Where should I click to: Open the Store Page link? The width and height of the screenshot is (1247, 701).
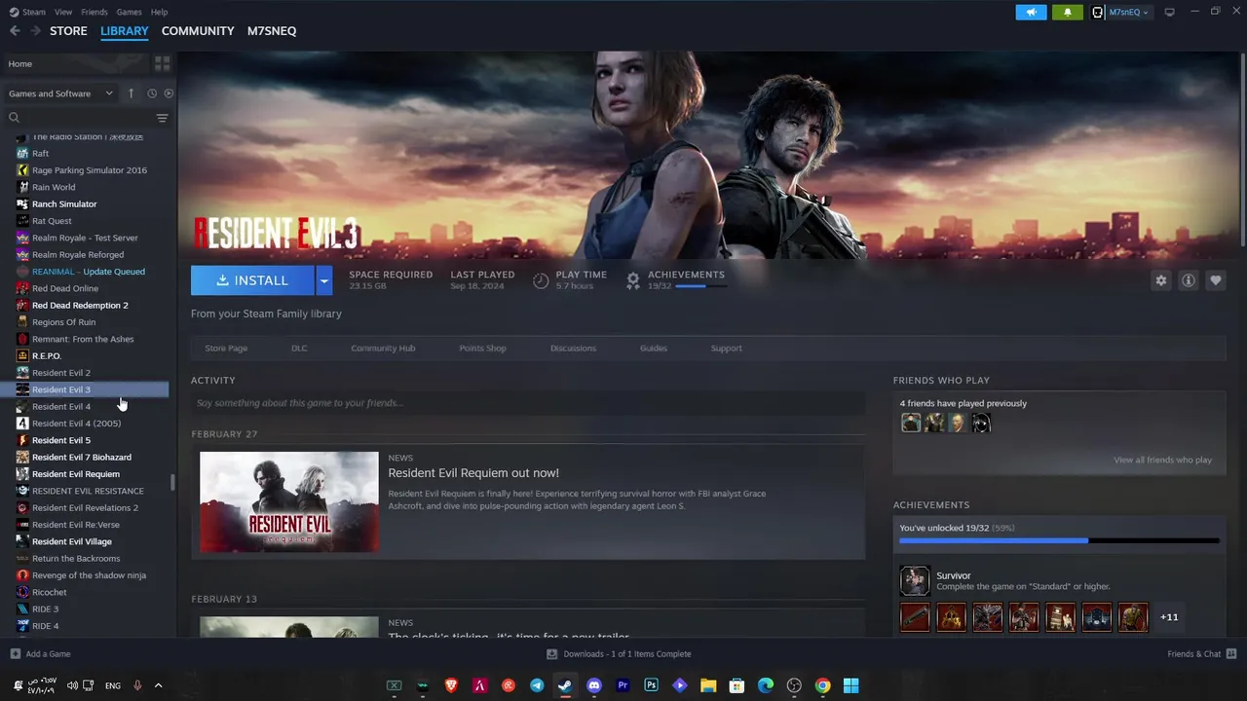226,348
